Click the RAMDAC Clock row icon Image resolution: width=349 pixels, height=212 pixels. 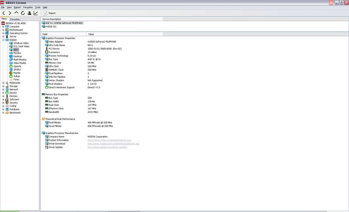pyautogui.click(x=46, y=70)
